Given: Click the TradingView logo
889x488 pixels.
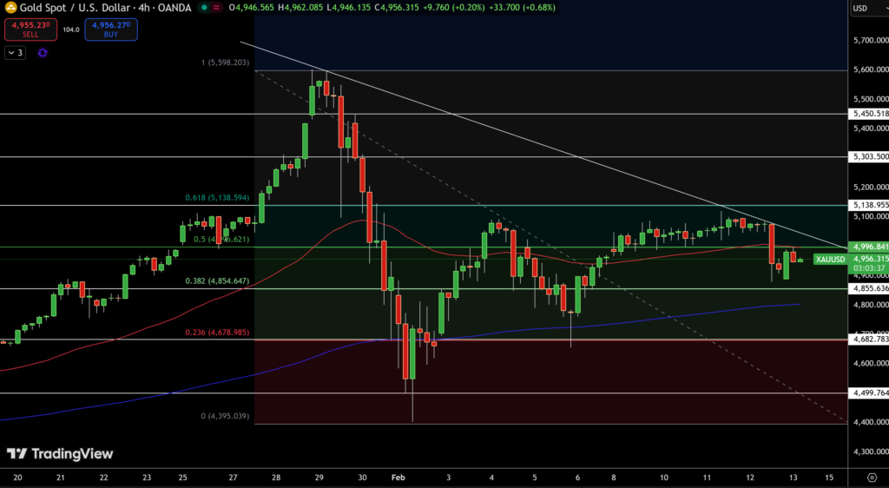Looking at the screenshot, I should coord(60,453).
